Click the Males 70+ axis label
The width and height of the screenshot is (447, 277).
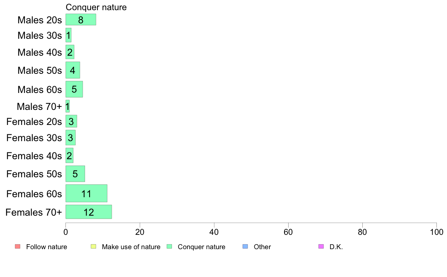coord(40,107)
